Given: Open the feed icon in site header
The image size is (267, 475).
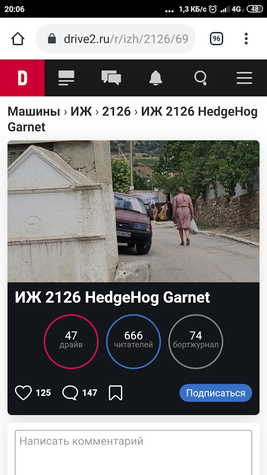Looking at the screenshot, I should click(x=66, y=78).
